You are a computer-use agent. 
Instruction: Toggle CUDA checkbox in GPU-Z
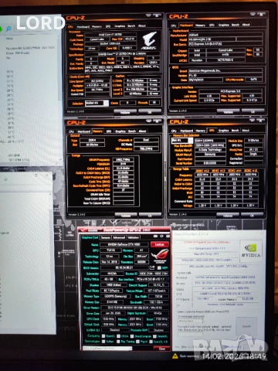click(x=119, y=336)
